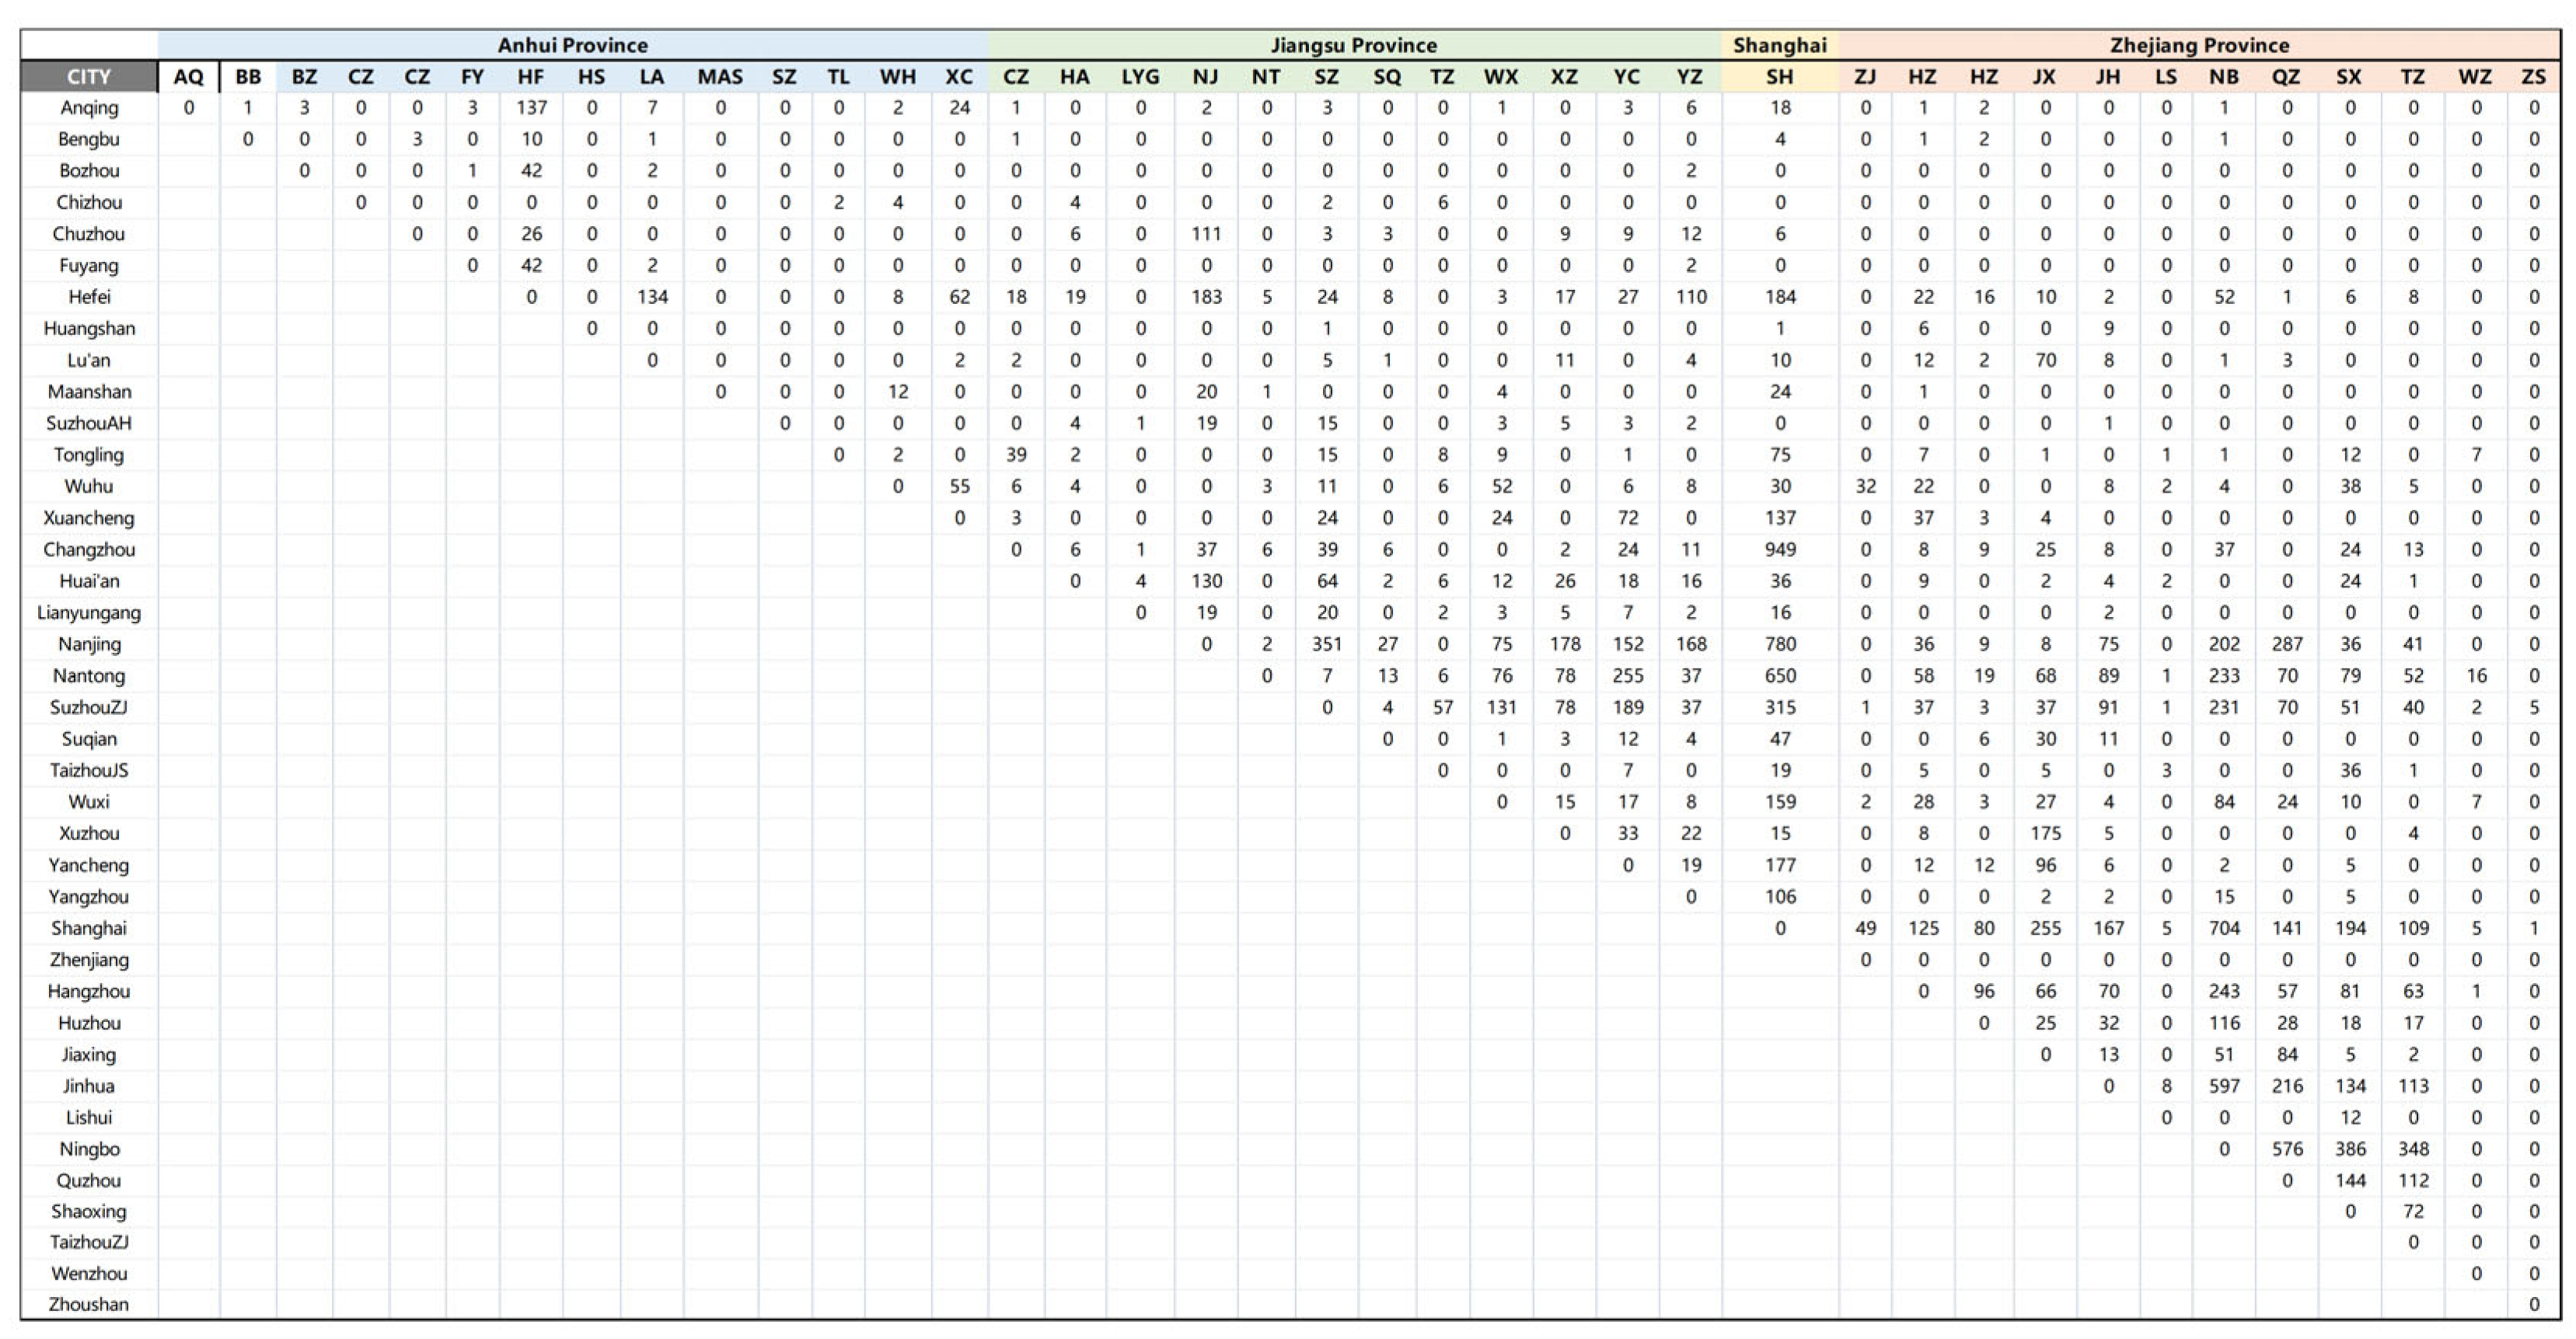
Task: Click the Shanghai group header
Action: (1779, 45)
